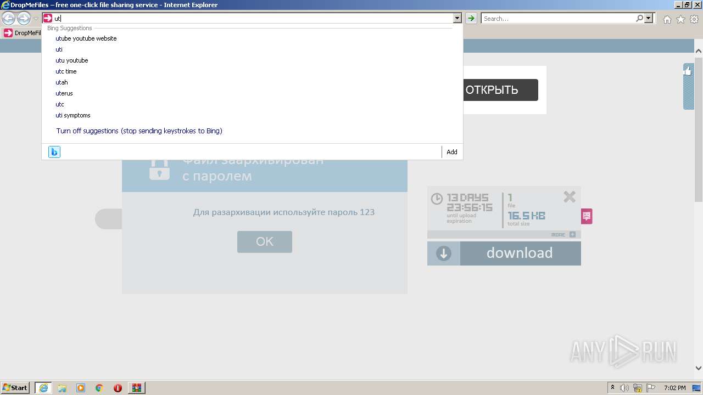703x395 pixels.
Task: Expand the MORE plus toggle
Action: (x=572, y=234)
